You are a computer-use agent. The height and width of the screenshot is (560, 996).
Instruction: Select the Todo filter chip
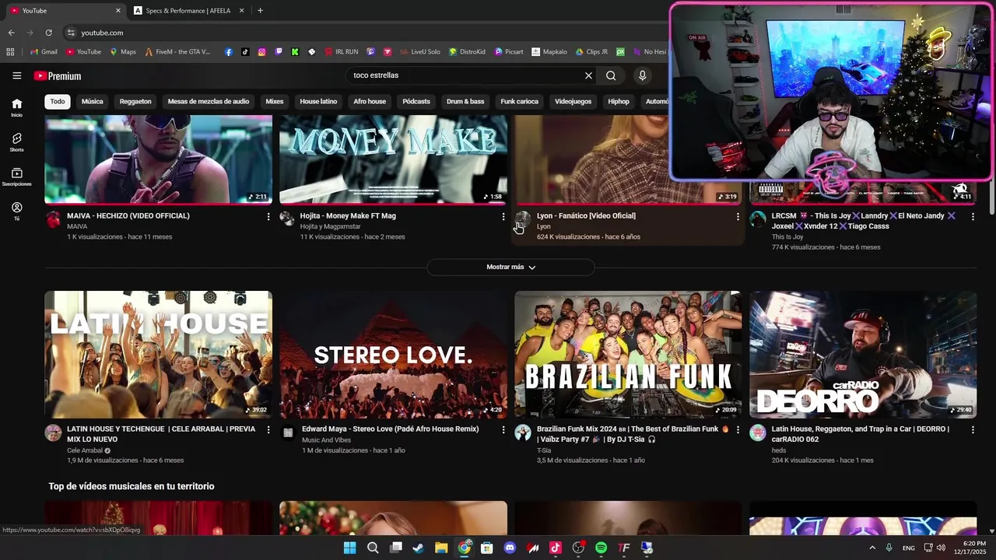[x=58, y=101]
